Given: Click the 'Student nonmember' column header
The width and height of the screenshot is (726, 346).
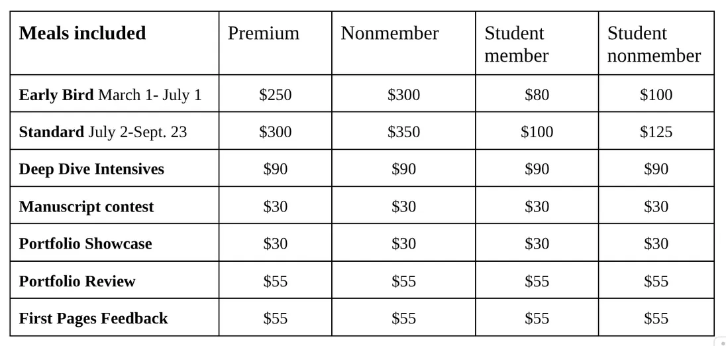Looking at the screenshot, I should coord(654,44).
